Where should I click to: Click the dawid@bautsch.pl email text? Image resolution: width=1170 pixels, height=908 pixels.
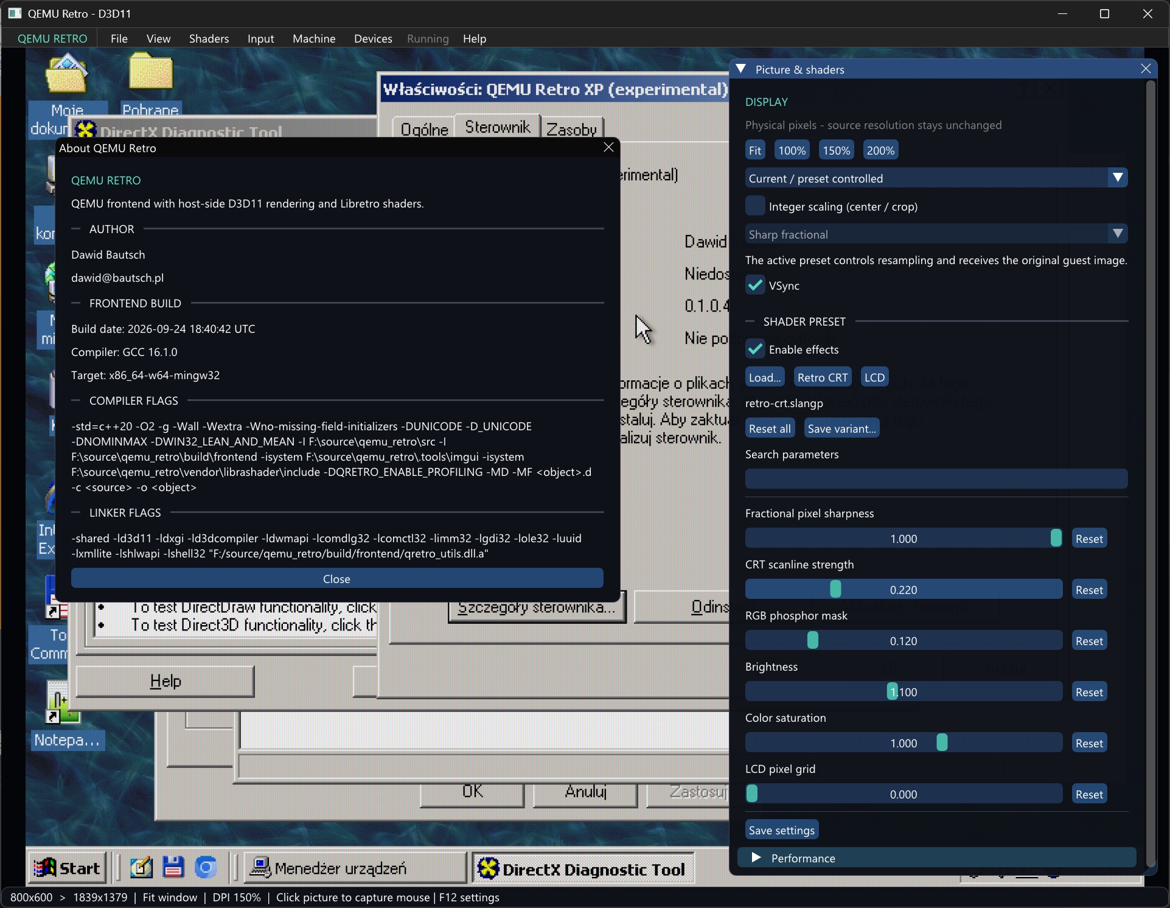click(117, 278)
